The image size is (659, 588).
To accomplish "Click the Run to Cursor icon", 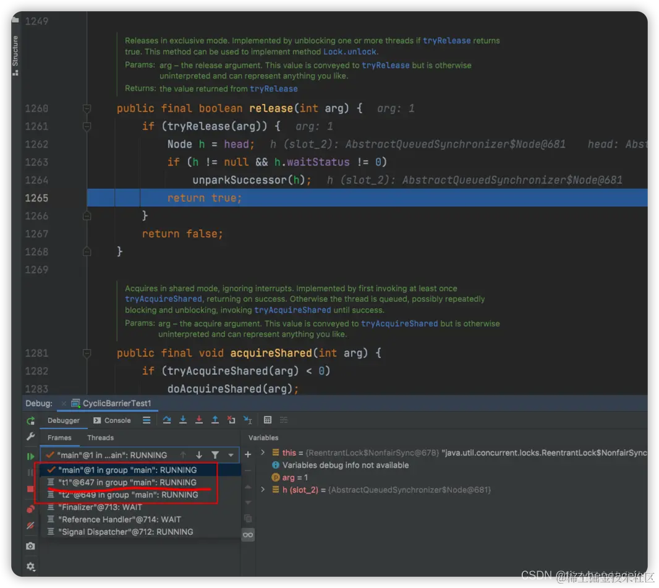I will point(247,420).
